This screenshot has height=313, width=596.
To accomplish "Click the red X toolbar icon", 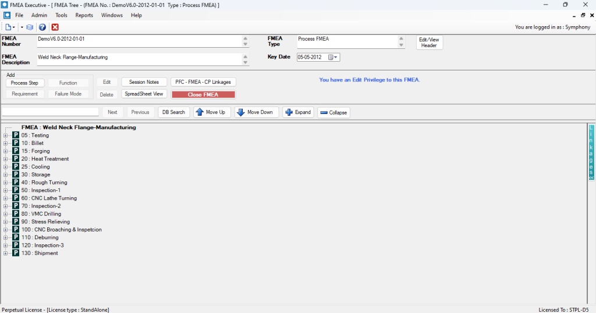I will (55, 27).
